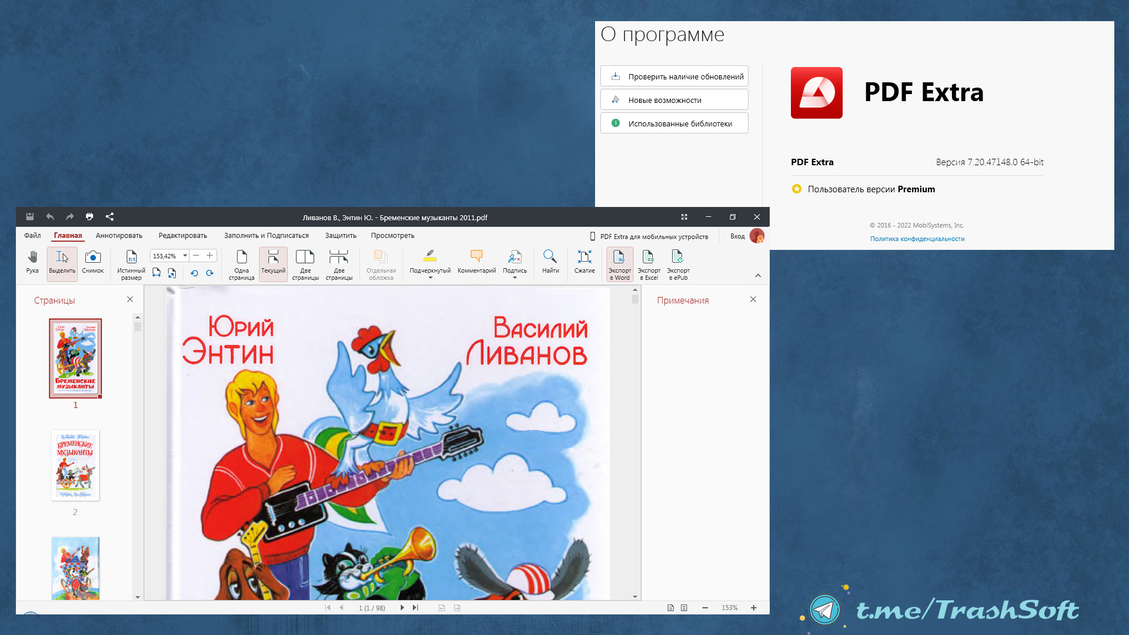Screen dimensions: 1129x635
Task: Click the Сжатие compress tool
Action: point(584,262)
